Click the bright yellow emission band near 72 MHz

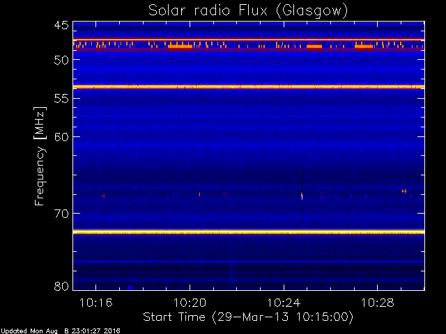point(249,232)
